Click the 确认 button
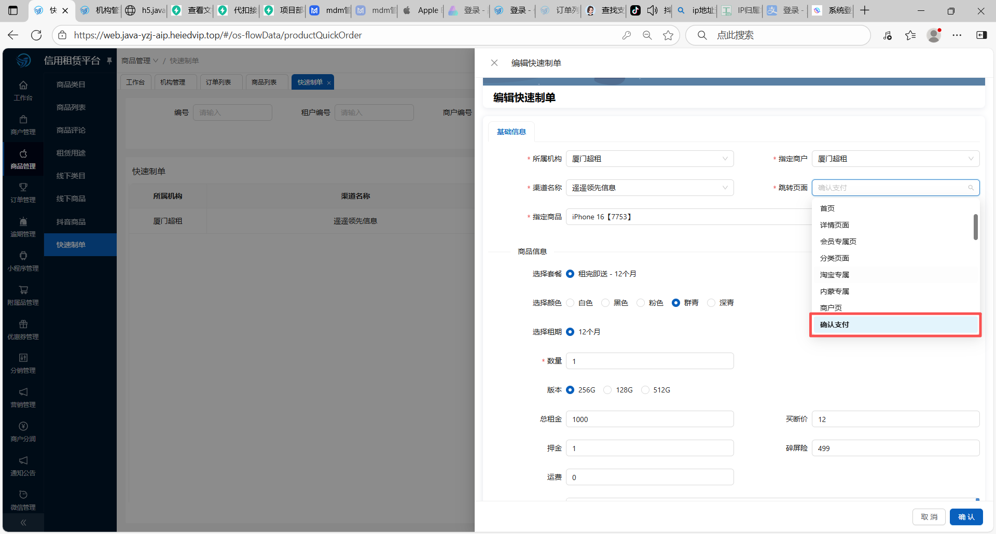The width and height of the screenshot is (996, 534). (966, 517)
